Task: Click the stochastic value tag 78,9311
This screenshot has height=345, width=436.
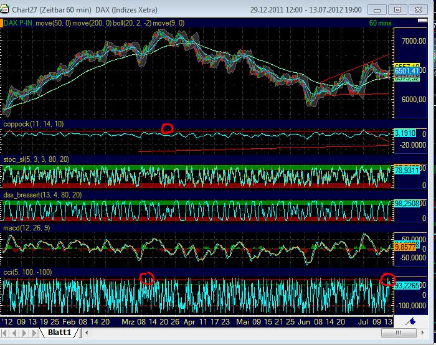Action: pyautogui.click(x=407, y=170)
